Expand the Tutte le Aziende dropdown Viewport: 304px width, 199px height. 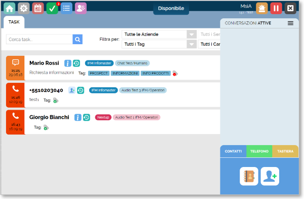192,35
